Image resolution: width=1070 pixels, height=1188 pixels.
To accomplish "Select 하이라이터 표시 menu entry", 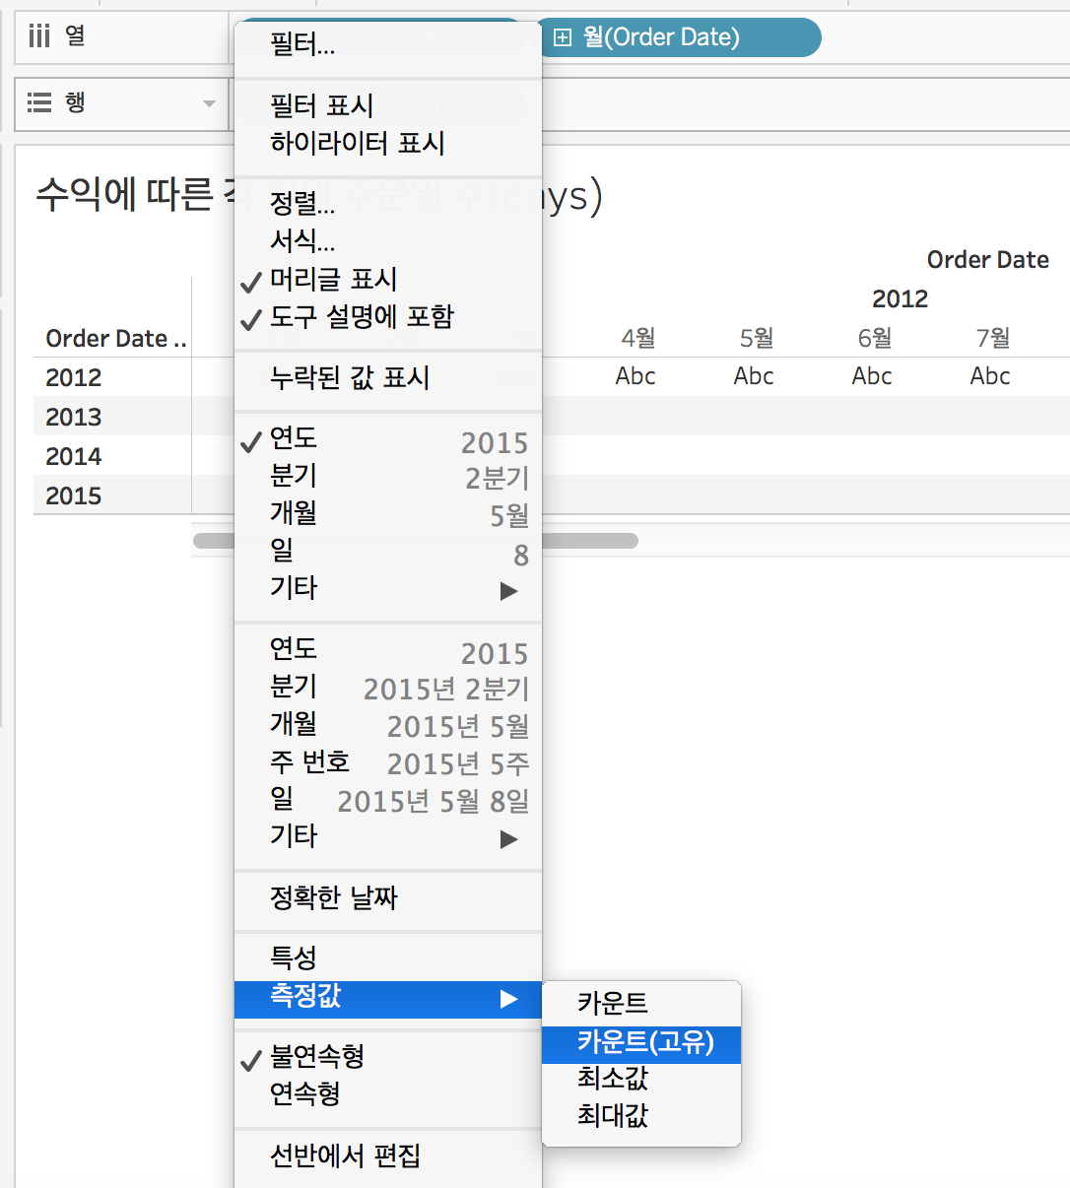I will tap(388, 143).
